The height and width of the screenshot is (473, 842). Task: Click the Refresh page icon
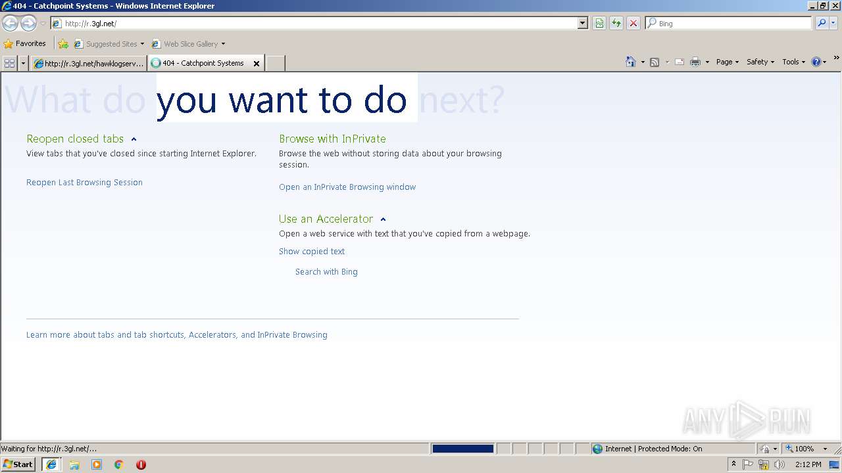[616, 23]
